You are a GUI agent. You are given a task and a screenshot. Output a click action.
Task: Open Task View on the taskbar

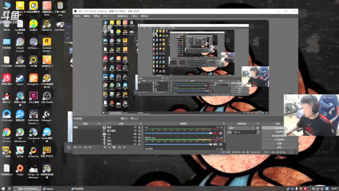click(10, 189)
